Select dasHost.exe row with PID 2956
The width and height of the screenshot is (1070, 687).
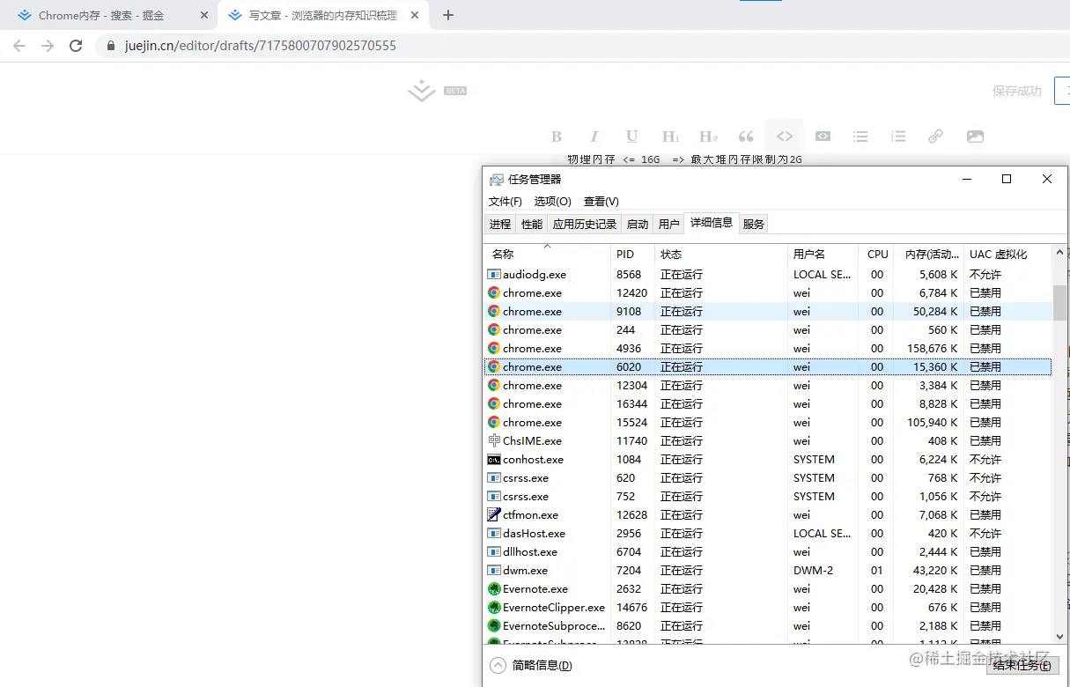click(768, 533)
